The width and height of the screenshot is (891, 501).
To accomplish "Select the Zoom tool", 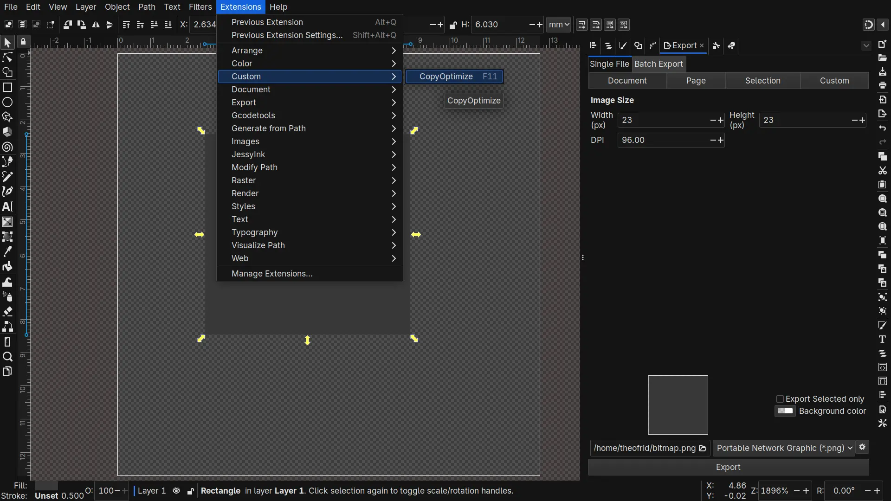I will pyautogui.click(x=7, y=357).
